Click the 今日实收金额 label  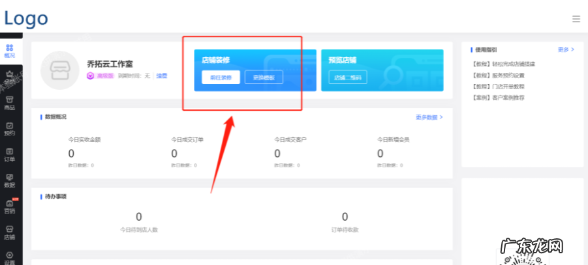pos(84,139)
